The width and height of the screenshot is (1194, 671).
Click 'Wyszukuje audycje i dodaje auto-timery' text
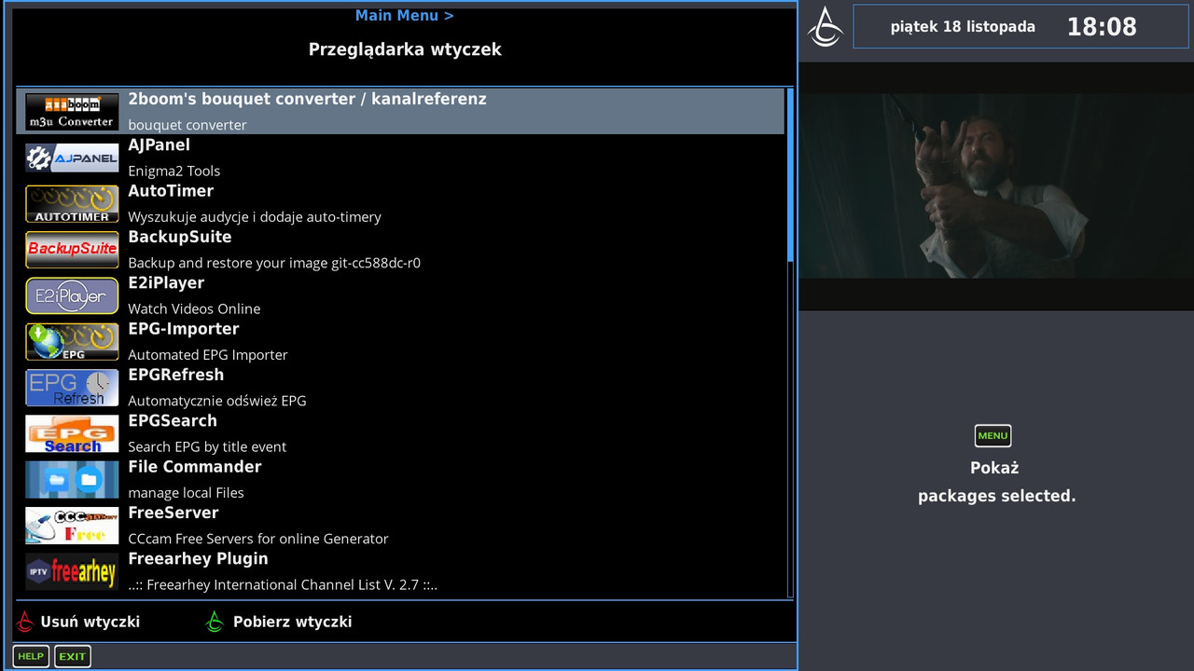pos(255,217)
